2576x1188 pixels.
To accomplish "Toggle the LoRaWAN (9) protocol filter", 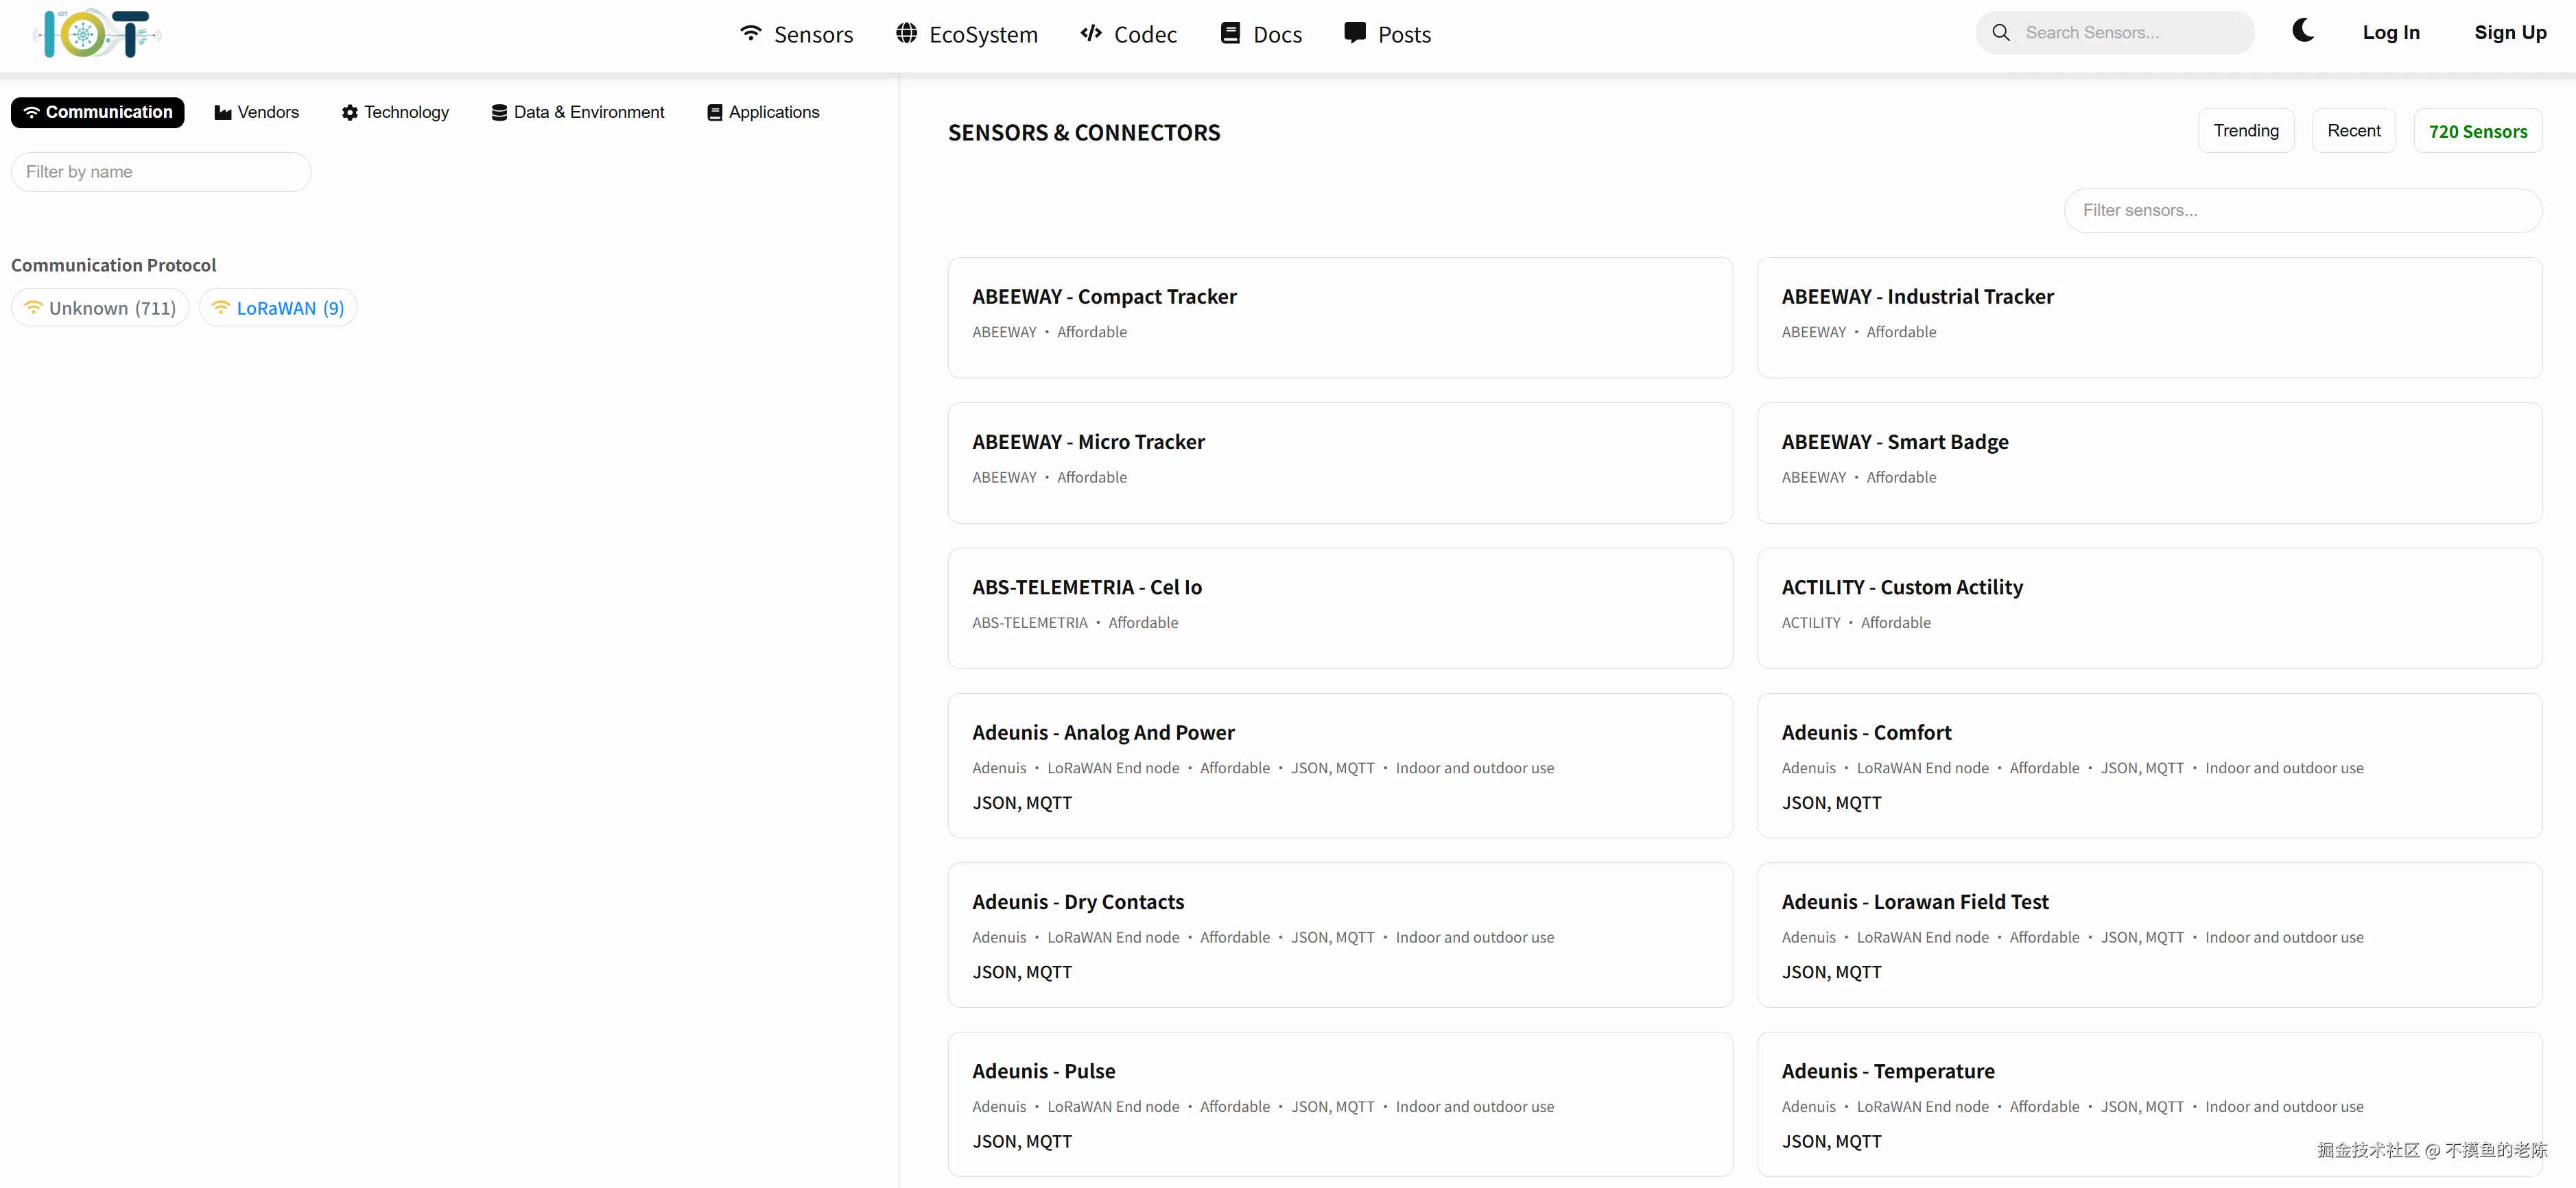I will point(278,308).
